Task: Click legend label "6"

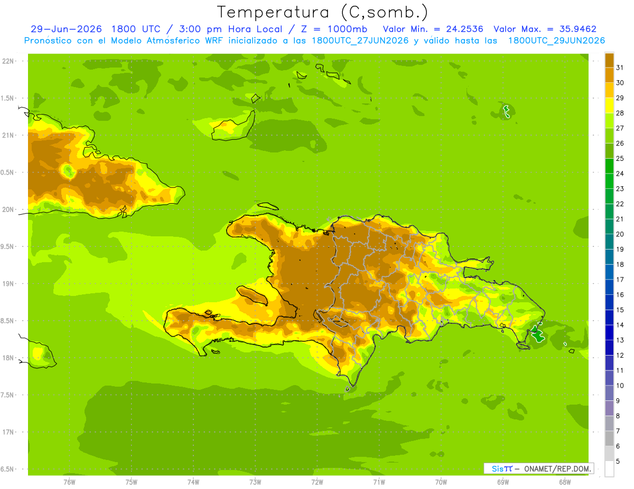Action: click(x=618, y=446)
